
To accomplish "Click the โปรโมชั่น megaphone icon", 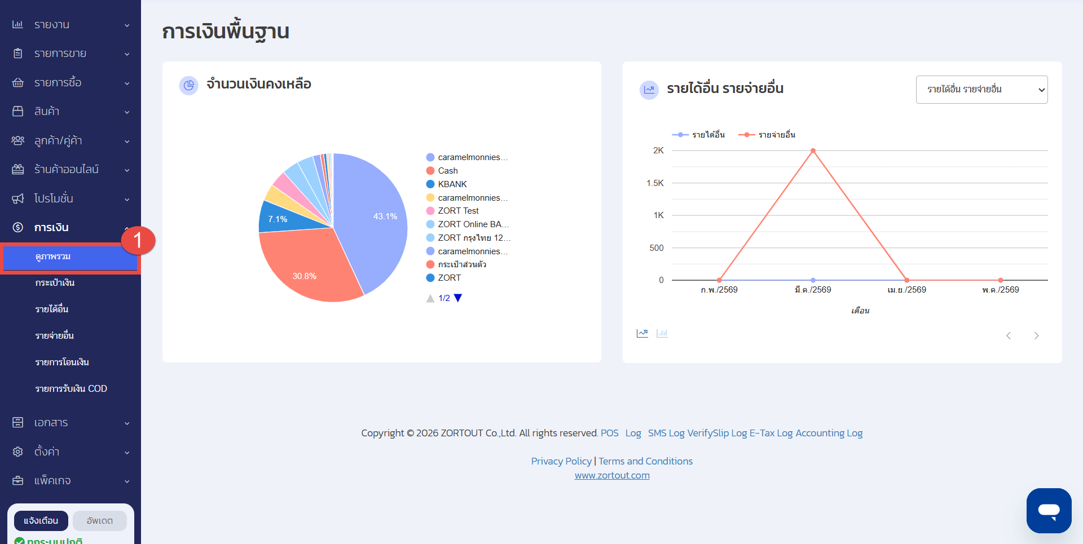I will tap(18, 198).
